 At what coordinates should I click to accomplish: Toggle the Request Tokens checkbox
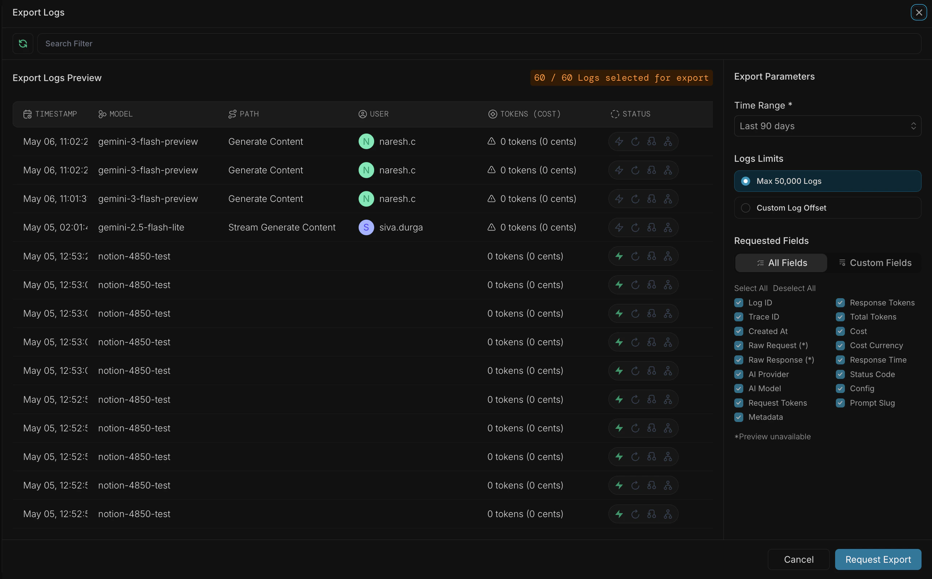click(x=739, y=403)
